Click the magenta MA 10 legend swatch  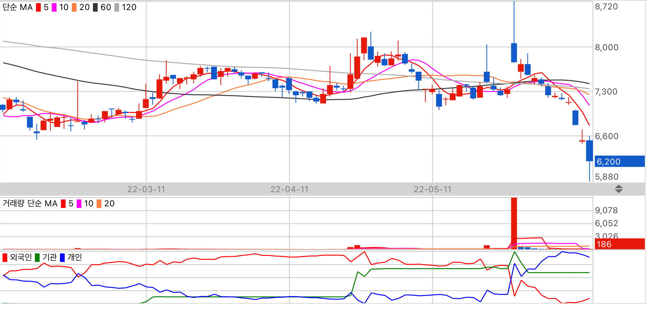[54, 7]
